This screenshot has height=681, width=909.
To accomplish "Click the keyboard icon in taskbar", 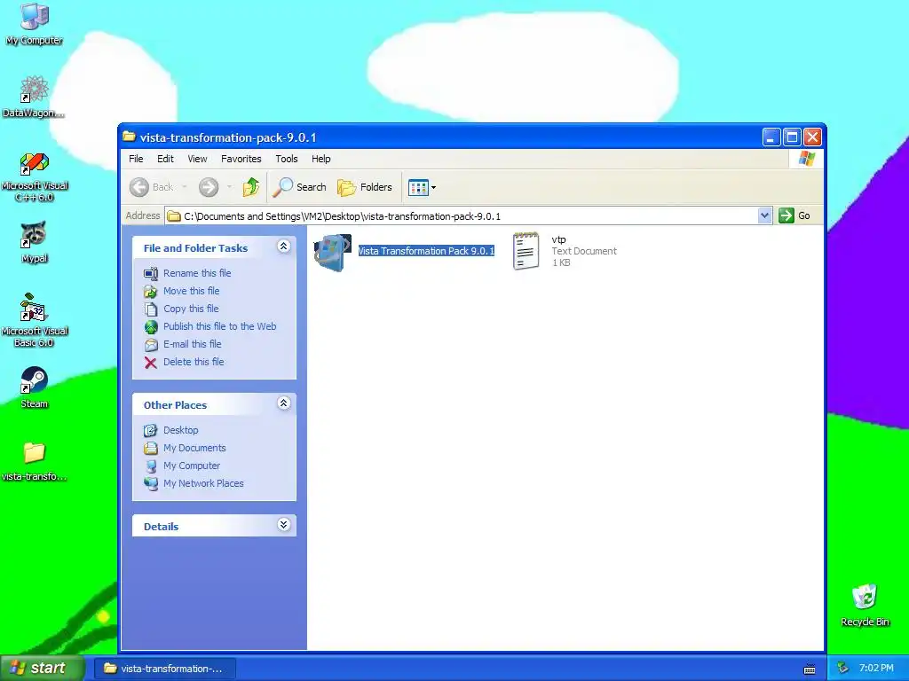I will point(810,669).
